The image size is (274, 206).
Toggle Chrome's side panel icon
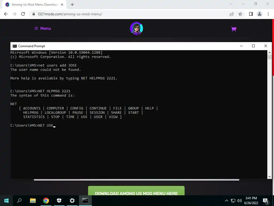pyautogui.click(x=251, y=14)
